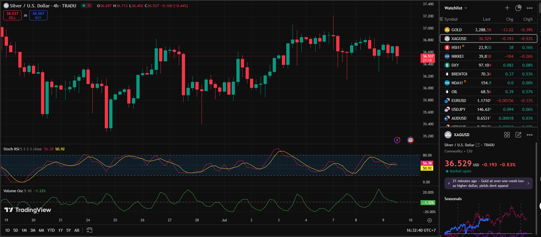Viewport: 541px width, 237px height.
Task: Click the US flag economic event marker
Action: coord(410,140)
